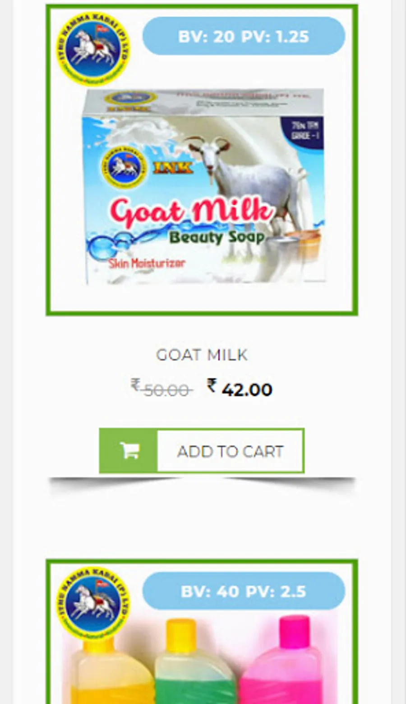
Task: Open the GOAT MILK product title link
Action: [202, 355]
